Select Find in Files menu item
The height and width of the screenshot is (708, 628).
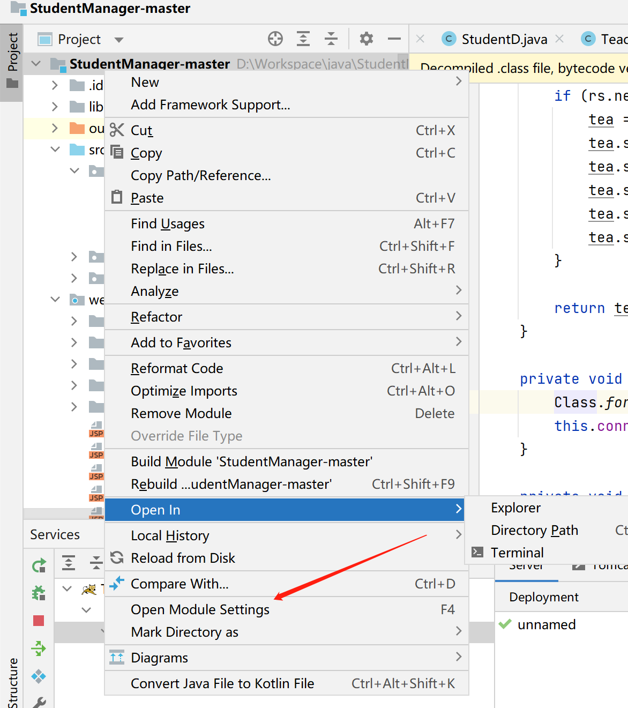pyautogui.click(x=287, y=246)
